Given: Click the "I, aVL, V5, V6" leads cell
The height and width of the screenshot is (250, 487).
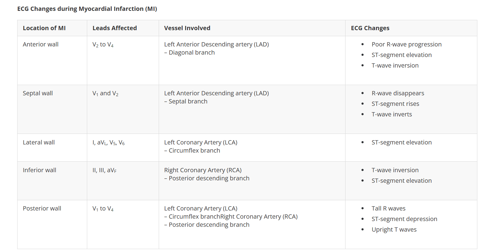Looking at the screenshot, I should tap(108, 143).
